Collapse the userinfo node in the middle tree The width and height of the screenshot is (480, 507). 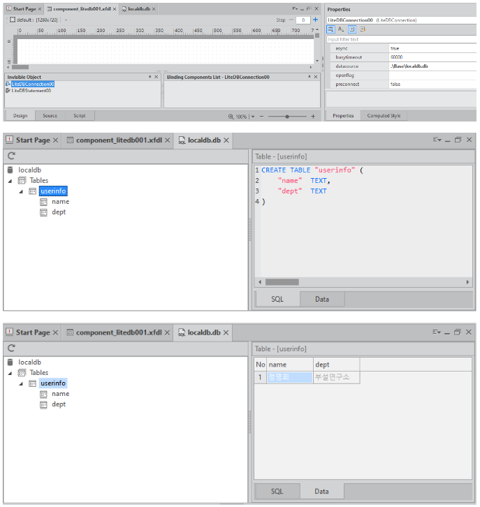[21, 191]
